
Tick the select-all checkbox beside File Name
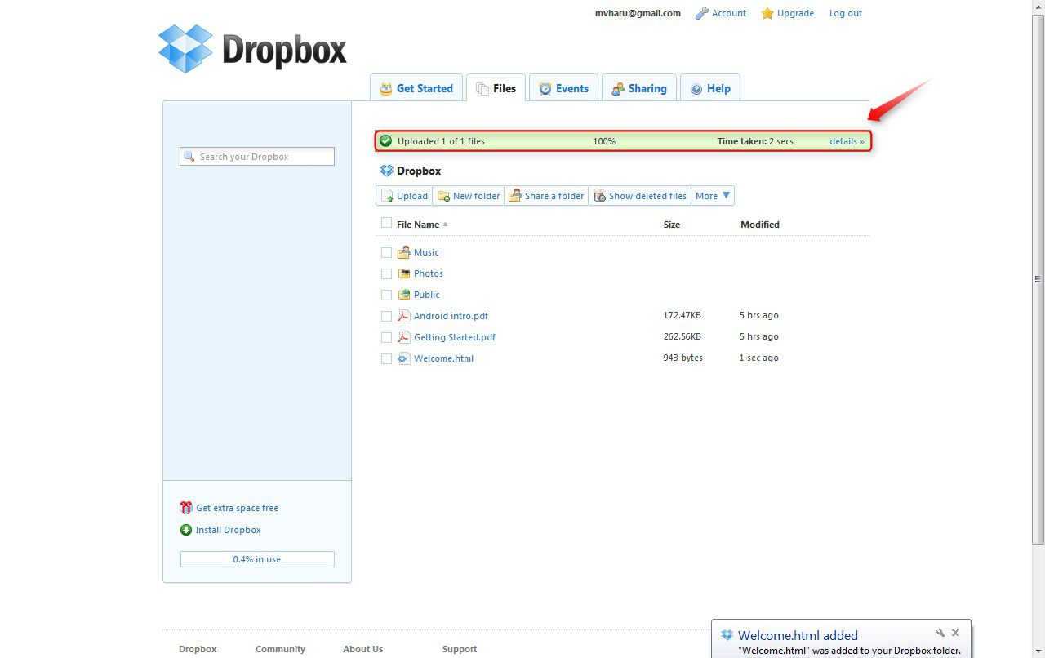pos(386,223)
